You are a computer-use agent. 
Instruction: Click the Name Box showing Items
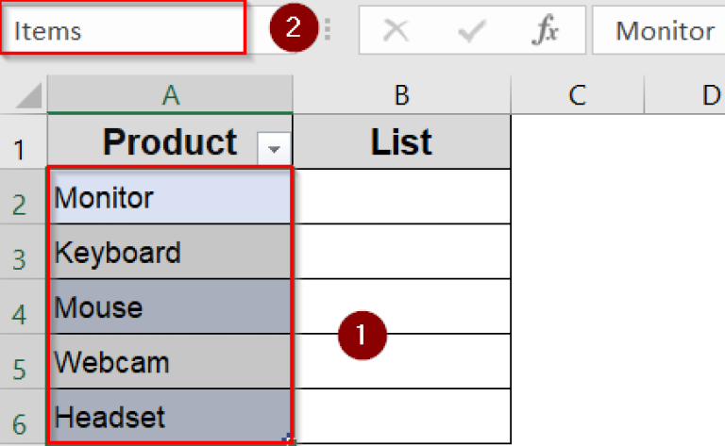coord(123,30)
